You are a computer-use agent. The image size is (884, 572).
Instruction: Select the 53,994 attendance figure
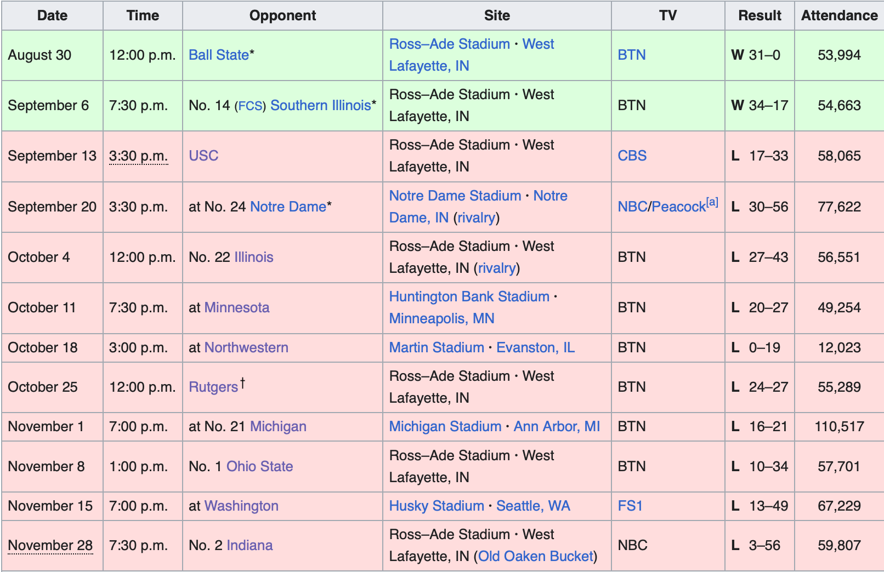pyautogui.click(x=840, y=55)
